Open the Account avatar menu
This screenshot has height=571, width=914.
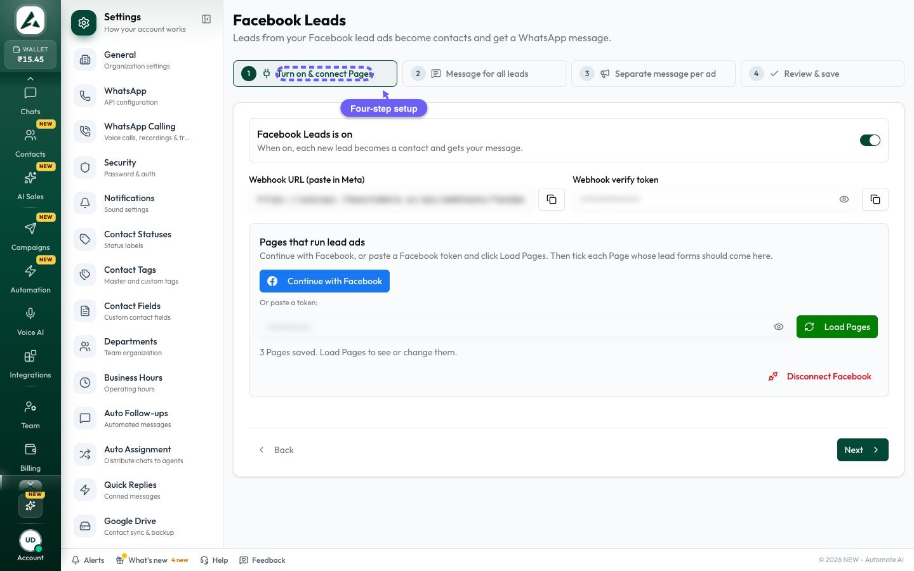tap(30, 546)
